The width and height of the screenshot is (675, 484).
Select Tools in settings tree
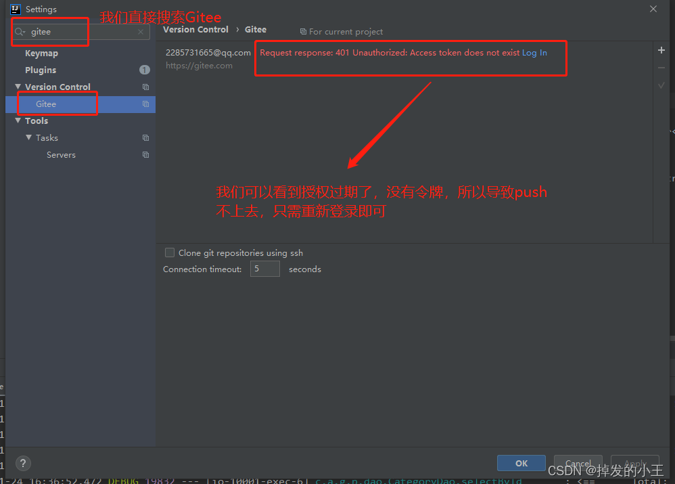point(37,121)
